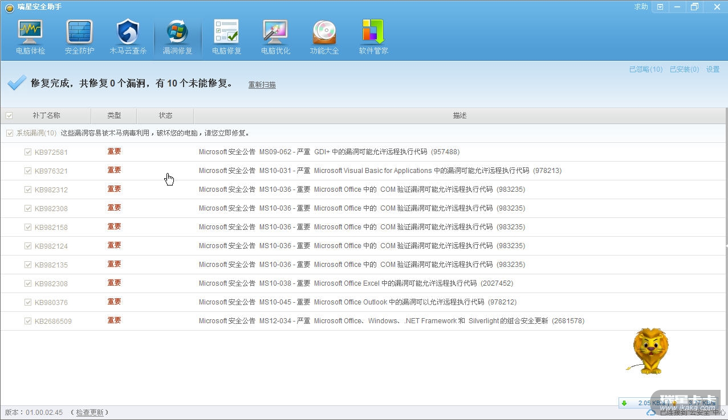The height and width of the screenshot is (420, 728).
Task: Toggle checkbox for patch KB982312
Action: 28,190
